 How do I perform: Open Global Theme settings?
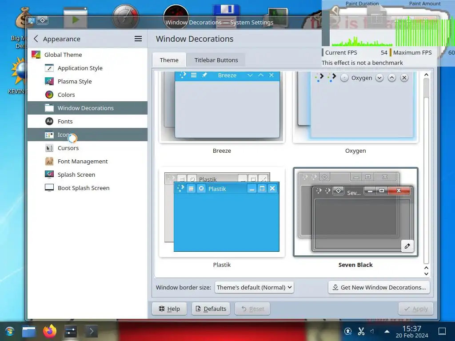coord(88,55)
